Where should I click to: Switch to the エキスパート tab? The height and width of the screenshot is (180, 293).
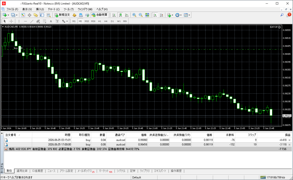160,171
